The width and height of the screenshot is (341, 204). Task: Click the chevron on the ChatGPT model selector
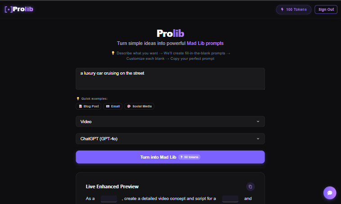(258, 138)
